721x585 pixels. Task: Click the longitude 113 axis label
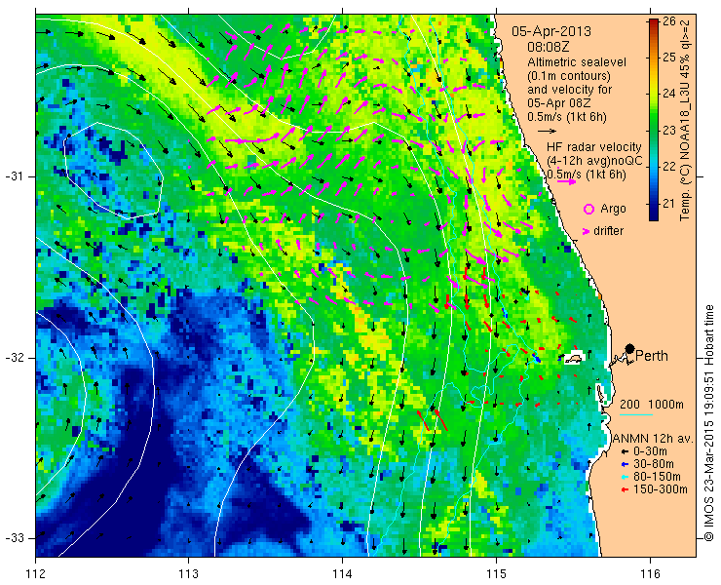[188, 574]
